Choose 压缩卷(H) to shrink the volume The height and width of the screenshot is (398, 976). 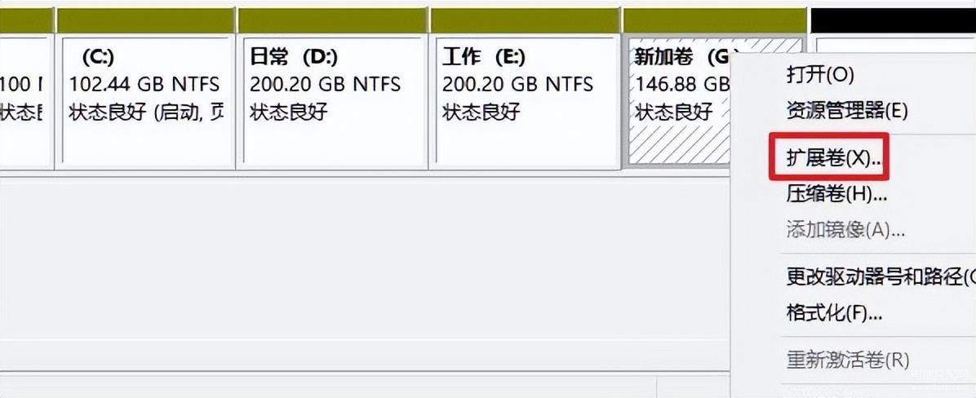836,194
